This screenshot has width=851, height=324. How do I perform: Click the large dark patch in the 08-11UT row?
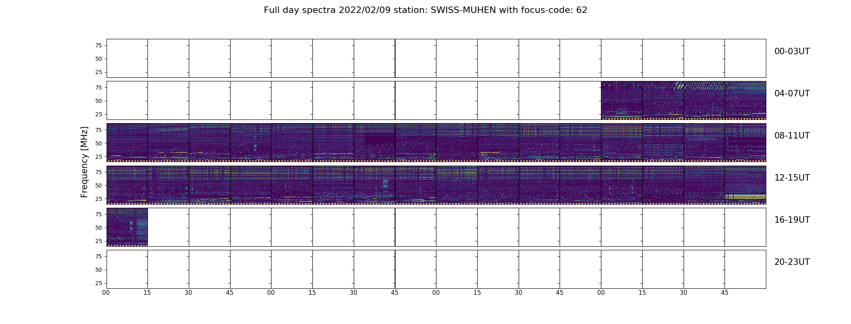pyautogui.click(x=379, y=140)
